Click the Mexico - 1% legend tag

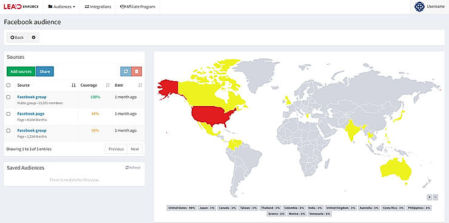tap(297, 213)
